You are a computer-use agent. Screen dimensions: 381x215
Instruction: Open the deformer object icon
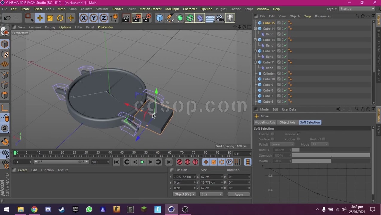200,18
